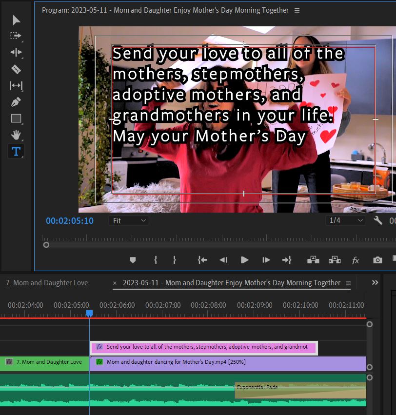Select the pink 'Send your love' text clip
The height and width of the screenshot is (415, 396).
point(203,347)
